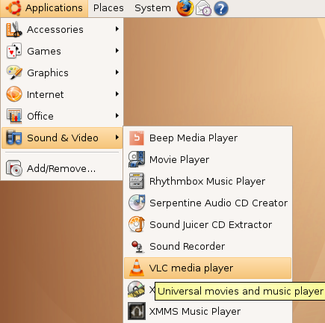
Task: Click the XMMS Music Player icon
Action: [x=137, y=311]
